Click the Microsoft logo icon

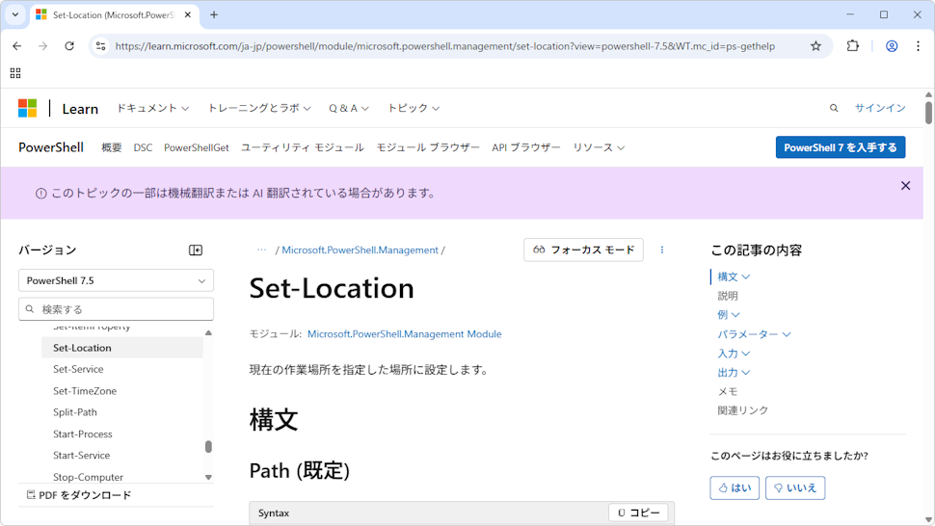pos(27,109)
